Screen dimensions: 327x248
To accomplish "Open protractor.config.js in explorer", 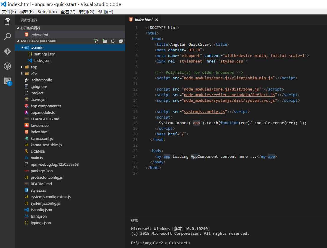I will coord(70,177).
